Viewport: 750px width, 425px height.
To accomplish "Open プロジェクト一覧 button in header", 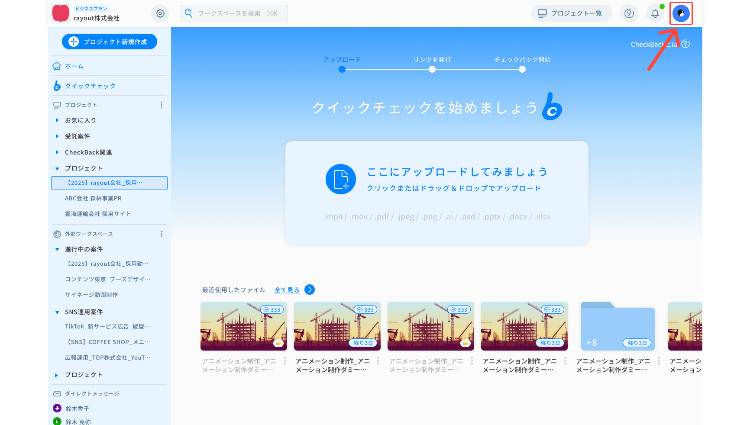I will click(572, 13).
